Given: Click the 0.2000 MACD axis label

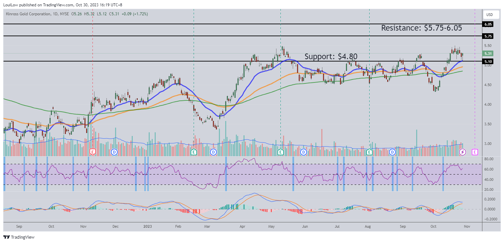Looking at the screenshot, I should (490, 199).
